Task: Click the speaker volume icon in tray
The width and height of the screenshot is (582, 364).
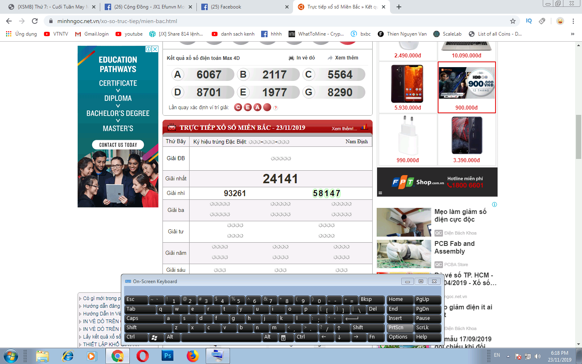Action: tap(538, 356)
